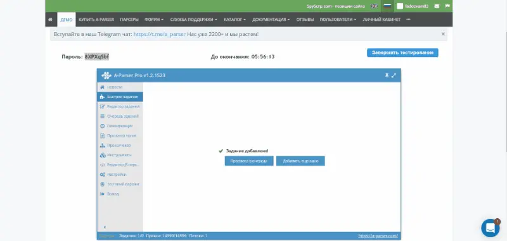The width and height of the screenshot is (507, 241).
Task: Click Очередь заданий list icon
Action: click(x=102, y=116)
